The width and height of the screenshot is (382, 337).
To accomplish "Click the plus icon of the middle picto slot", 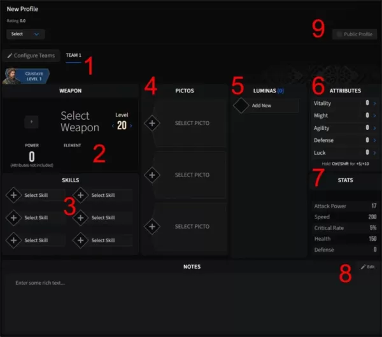I will click(152, 175).
